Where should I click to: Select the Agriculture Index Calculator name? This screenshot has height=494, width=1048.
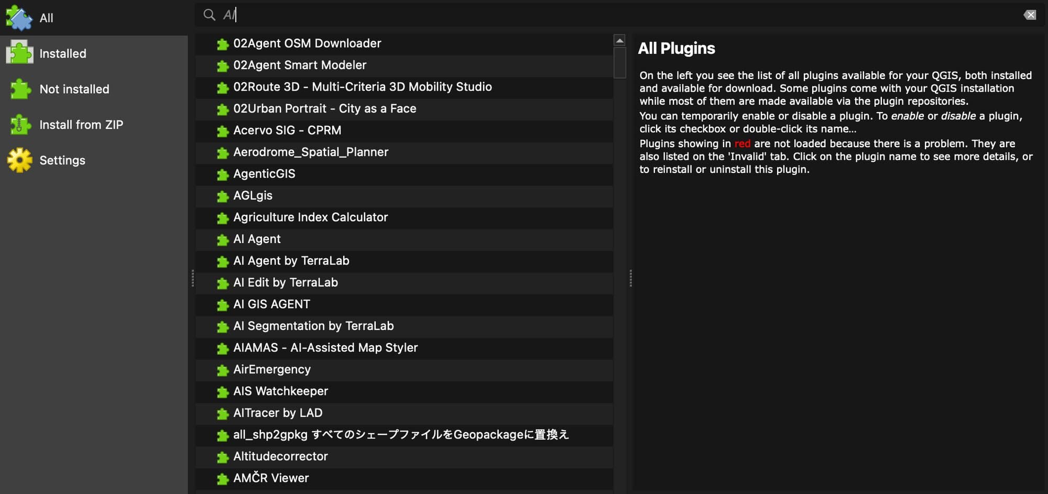310,217
